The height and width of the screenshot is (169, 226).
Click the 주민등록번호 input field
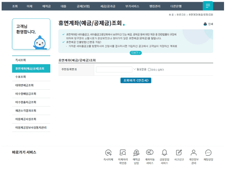(x=114, y=70)
